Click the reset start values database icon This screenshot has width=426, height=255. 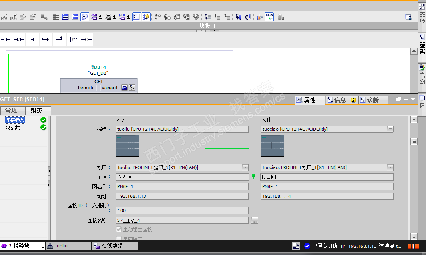tap(44, 17)
